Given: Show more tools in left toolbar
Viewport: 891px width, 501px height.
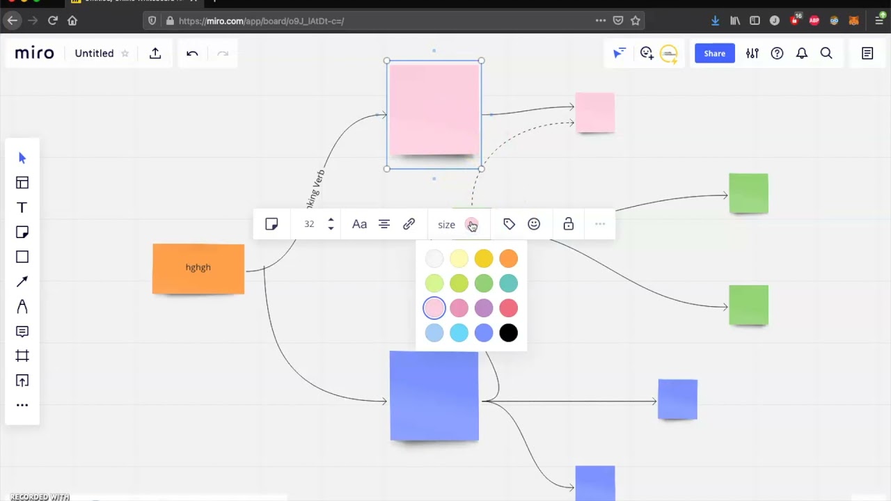Looking at the screenshot, I should (22, 405).
